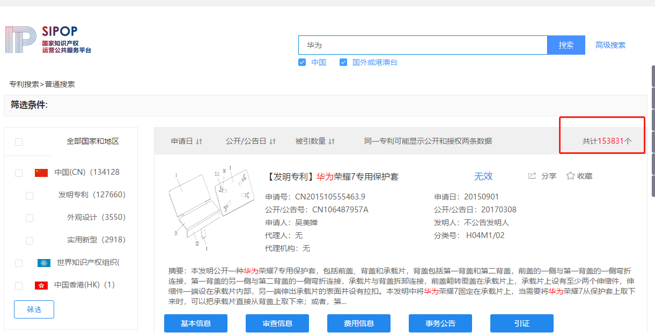This screenshot has height=333, width=655.
Task: Click the Hong Kong flag icon
Action: [41, 285]
